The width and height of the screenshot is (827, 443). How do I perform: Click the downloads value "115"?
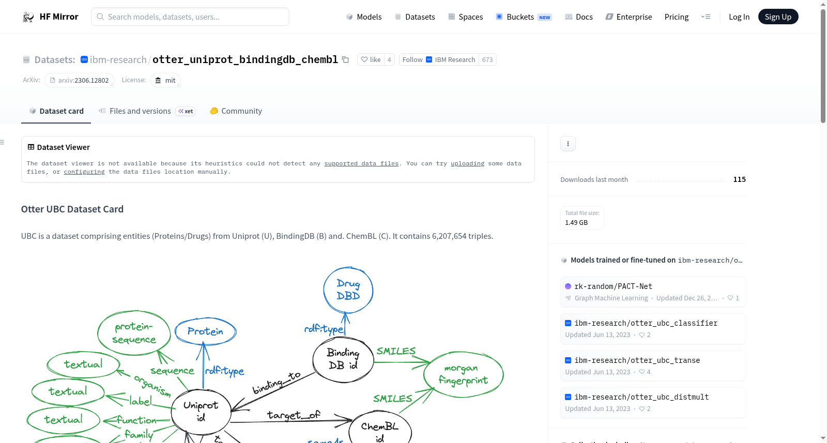pyautogui.click(x=739, y=179)
